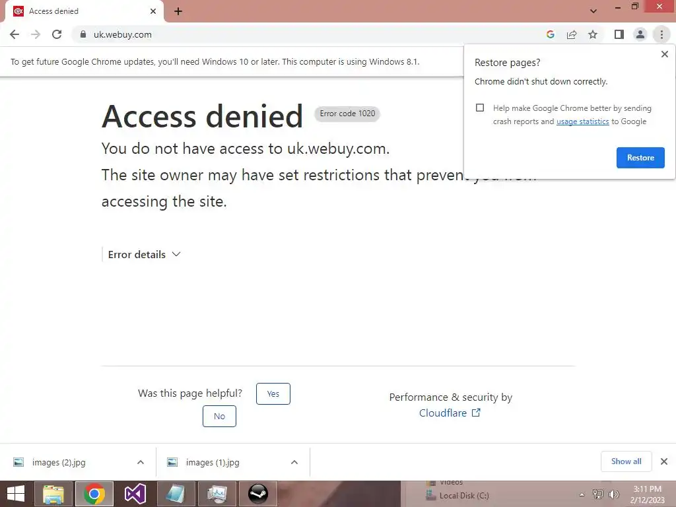Select the Access denied tab
Screen dimensions: 676x507
click(84, 11)
